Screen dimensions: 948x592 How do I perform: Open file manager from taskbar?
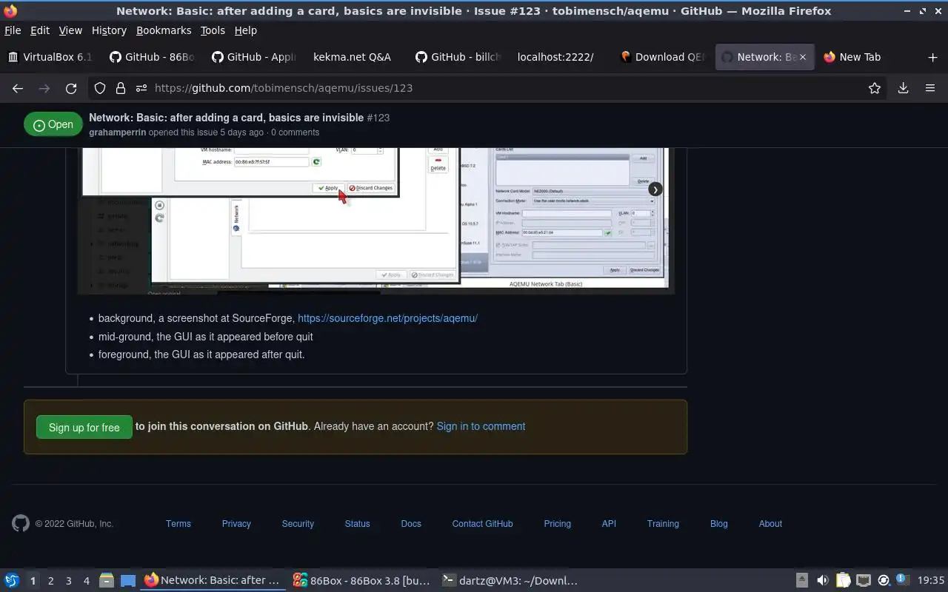[x=106, y=580]
